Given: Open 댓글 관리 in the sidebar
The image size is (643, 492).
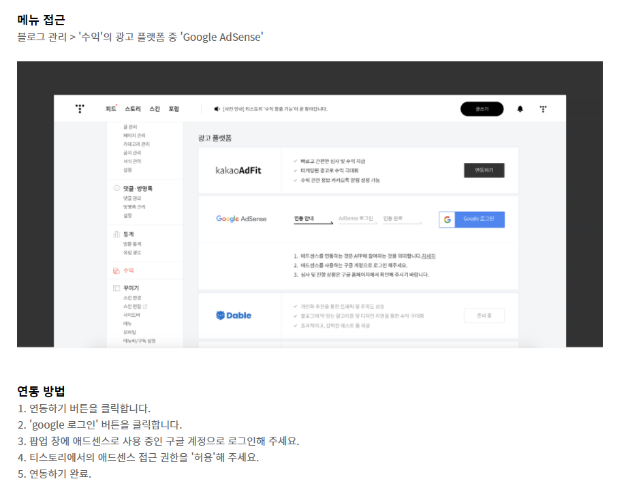Looking at the screenshot, I should tap(132, 198).
